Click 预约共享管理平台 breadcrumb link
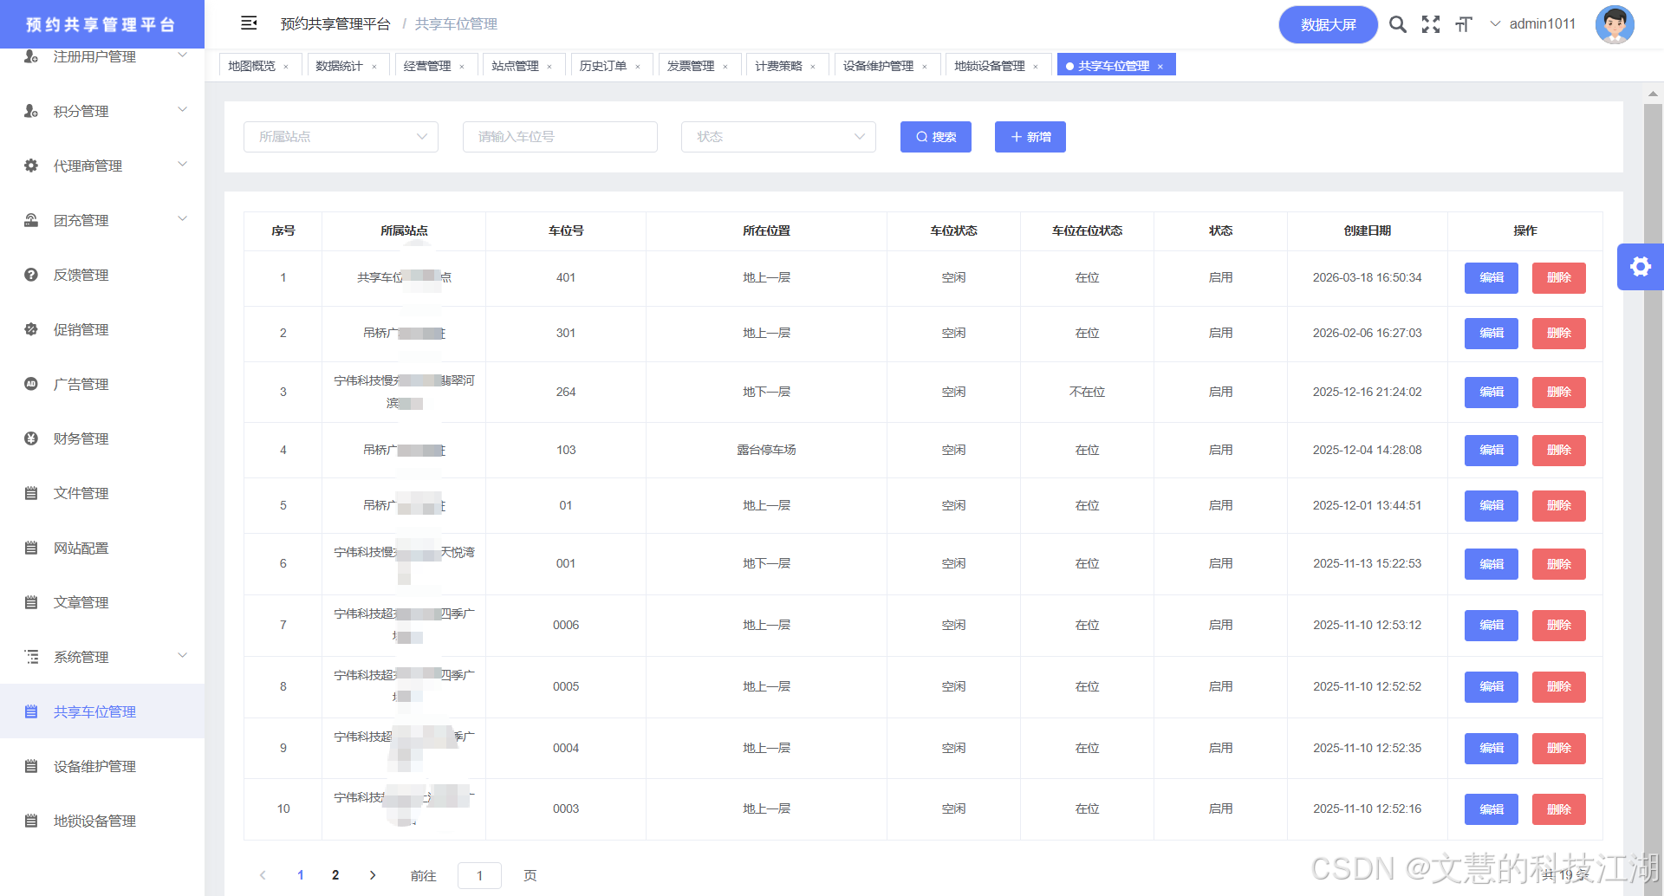Viewport: 1664px width, 896px height. 335,24
